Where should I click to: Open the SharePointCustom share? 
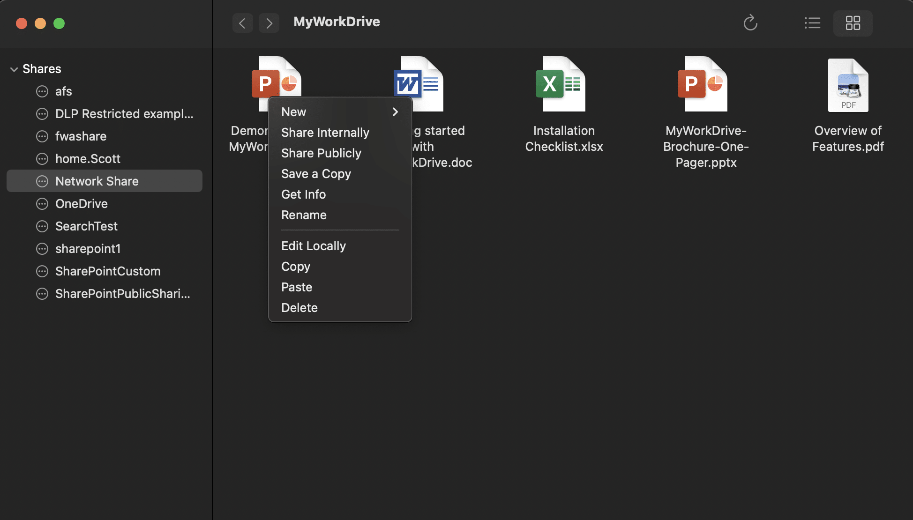click(108, 271)
